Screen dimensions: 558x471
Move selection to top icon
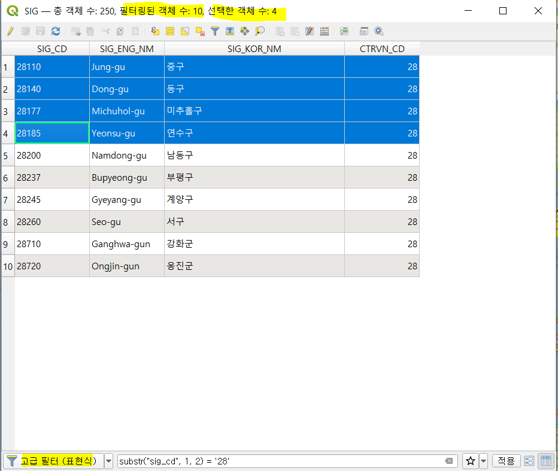[230, 31]
